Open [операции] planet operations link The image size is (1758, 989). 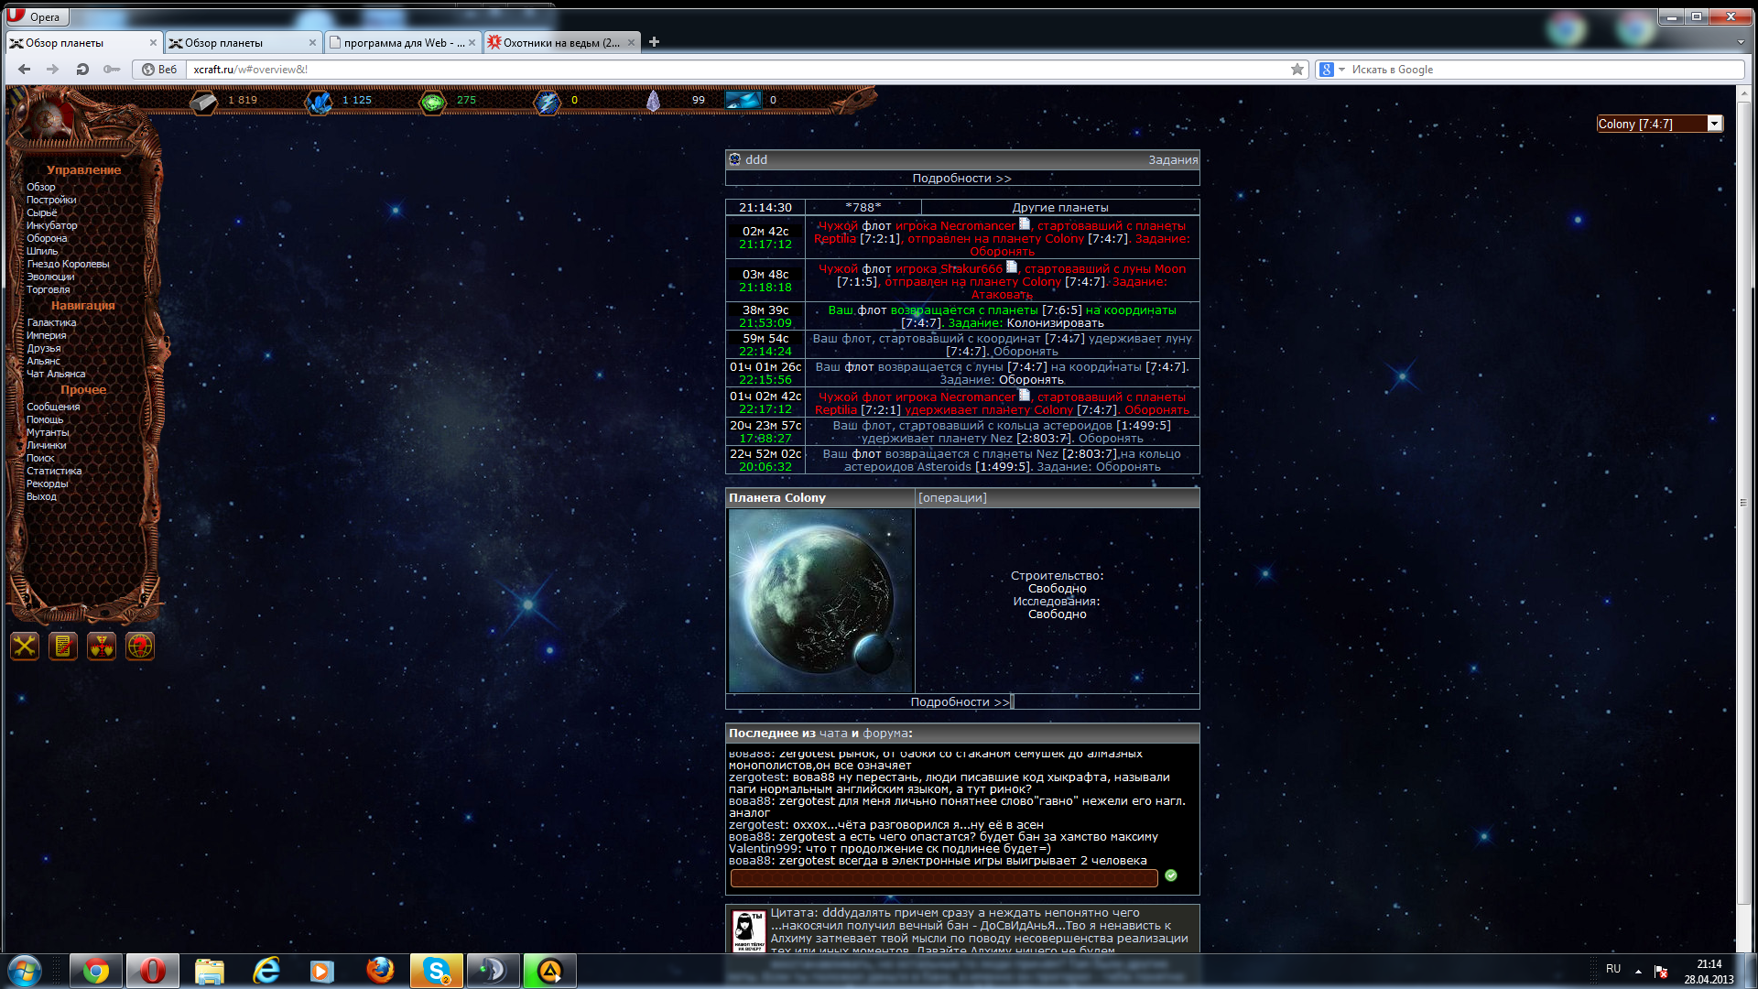tap(952, 498)
